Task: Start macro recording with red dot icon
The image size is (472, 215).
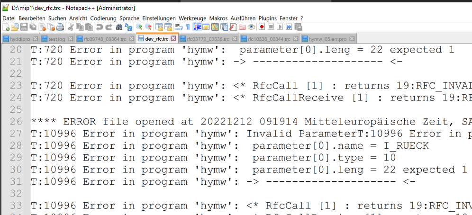Action: (262, 27)
